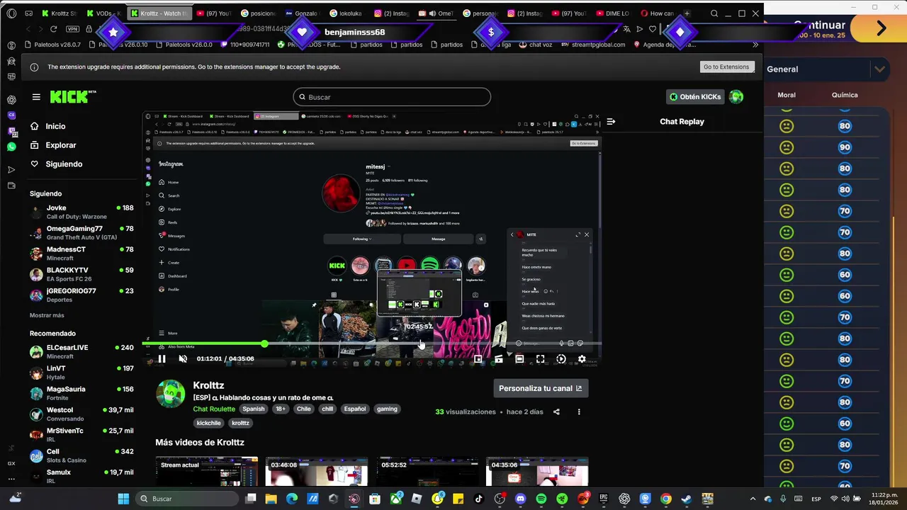The height and width of the screenshot is (510, 907).
Task: Open Discord from the taskbar
Action: pyautogui.click(x=521, y=499)
